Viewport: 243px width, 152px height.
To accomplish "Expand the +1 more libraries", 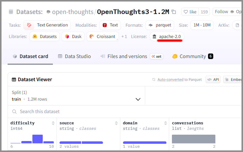I will [124, 36].
